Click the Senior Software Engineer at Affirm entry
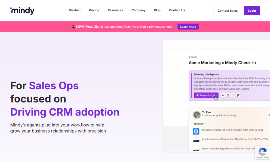Screen dimensions: 270x162 [228, 148]
